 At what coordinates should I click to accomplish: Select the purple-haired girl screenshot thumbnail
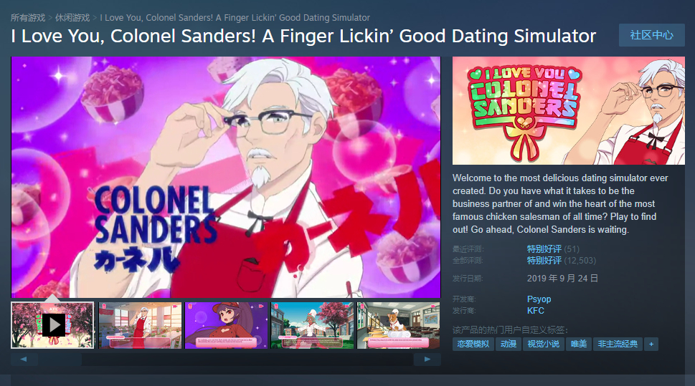tap(226, 325)
